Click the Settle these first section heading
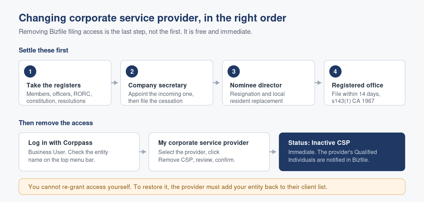Viewport: 424px width, 202px height. tap(43, 50)
